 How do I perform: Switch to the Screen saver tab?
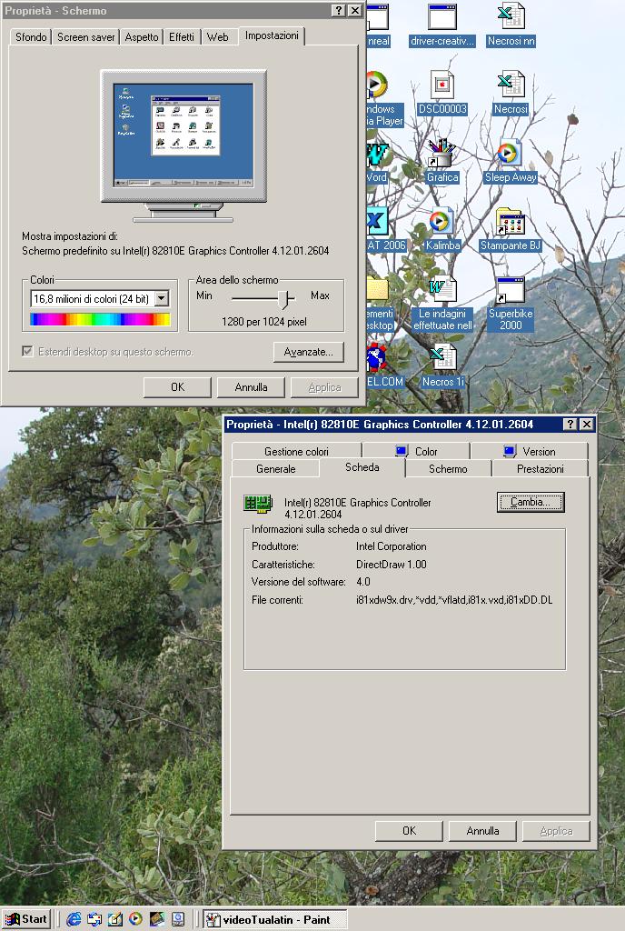pos(86,36)
